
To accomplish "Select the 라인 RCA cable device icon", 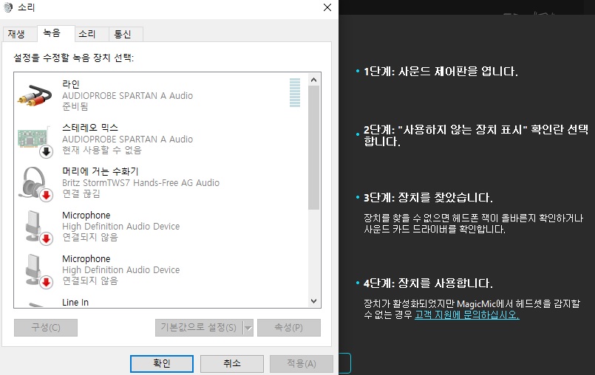I will point(35,95).
